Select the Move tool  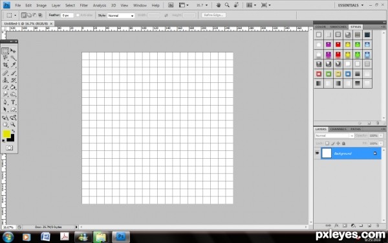point(13,51)
